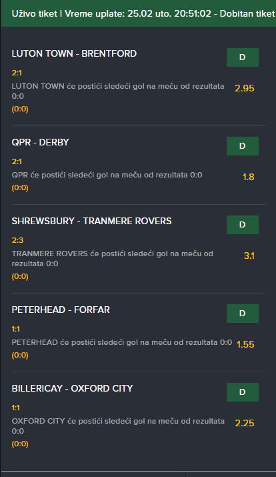Open the BILLERICAY - OXFORD CITY match title

click(73, 388)
